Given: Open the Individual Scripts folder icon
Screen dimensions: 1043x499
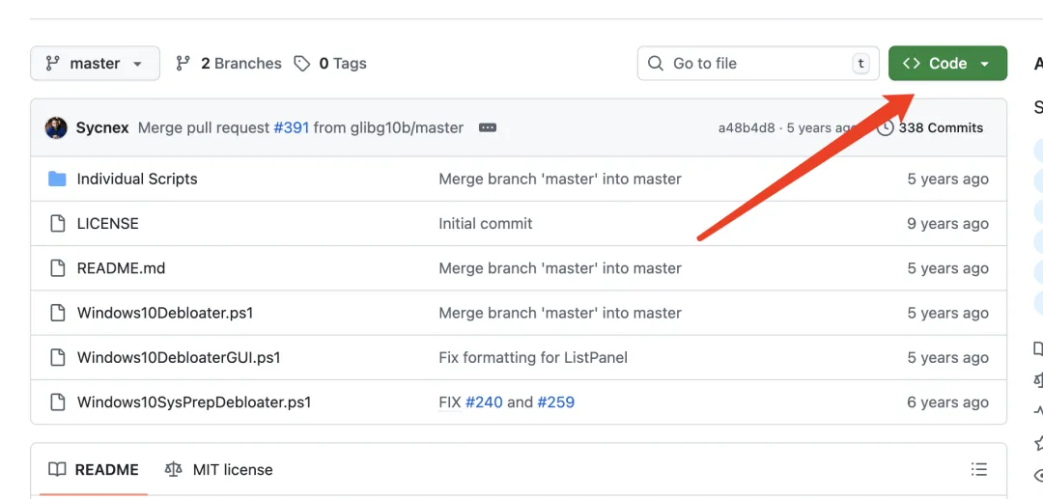Looking at the screenshot, I should click(57, 179).
